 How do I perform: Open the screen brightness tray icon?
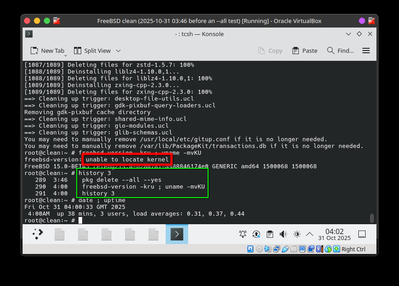(297, 234)
